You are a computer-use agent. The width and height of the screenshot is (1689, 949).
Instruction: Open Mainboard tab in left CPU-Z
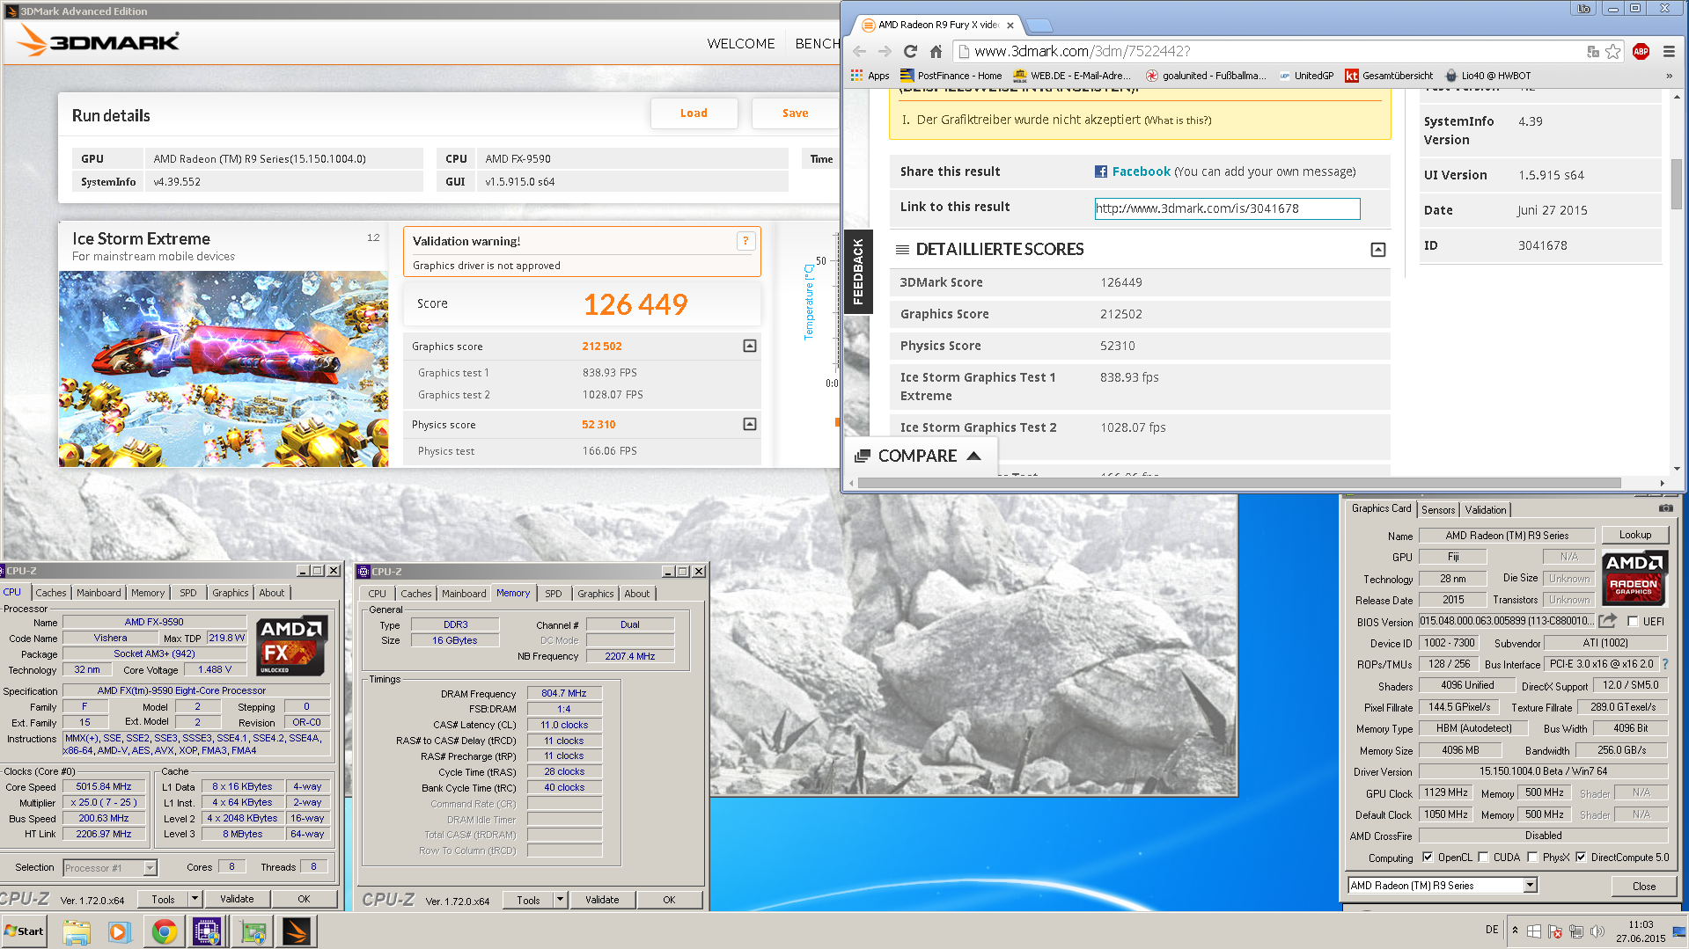(99, 593)
